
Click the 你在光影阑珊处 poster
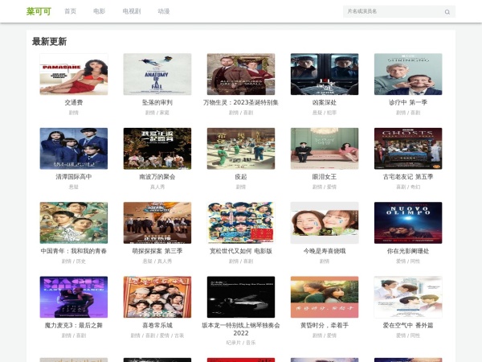coord(408,223)
